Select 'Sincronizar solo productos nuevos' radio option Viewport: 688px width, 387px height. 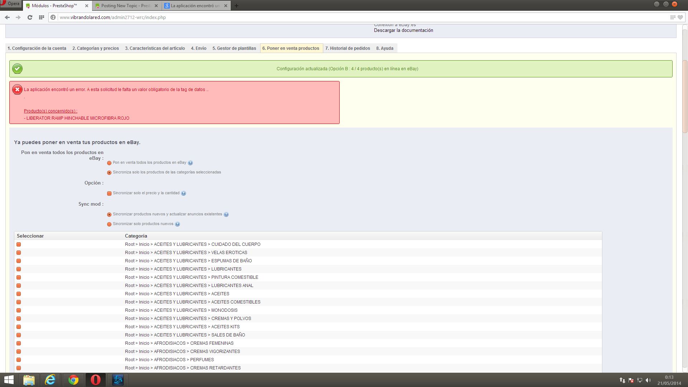coord(109,224)
